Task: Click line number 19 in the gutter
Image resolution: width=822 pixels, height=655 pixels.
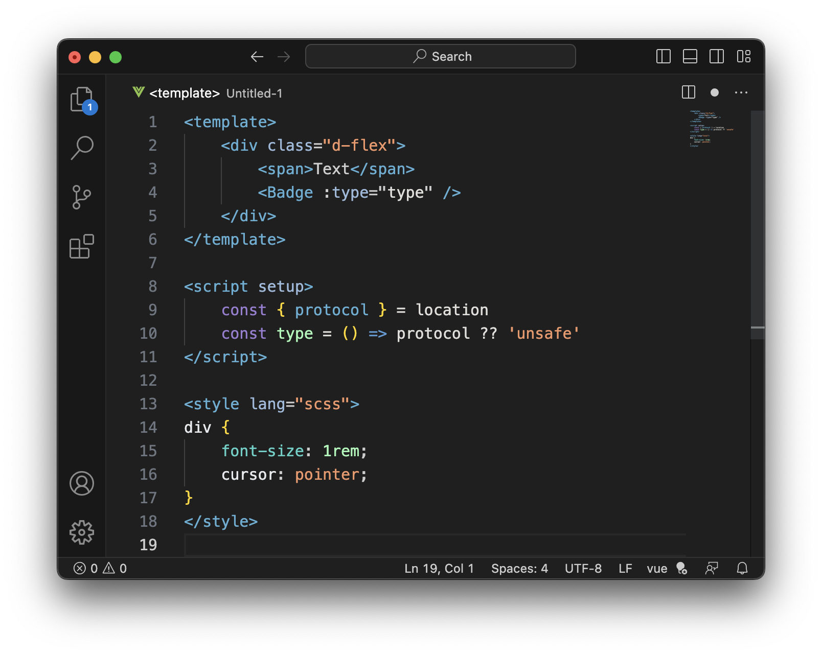Action: (x=148, y=545)
